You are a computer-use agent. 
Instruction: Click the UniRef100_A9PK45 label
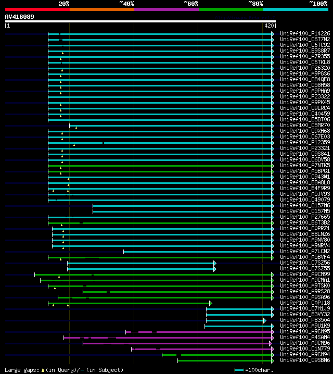[x=305, y=102]
